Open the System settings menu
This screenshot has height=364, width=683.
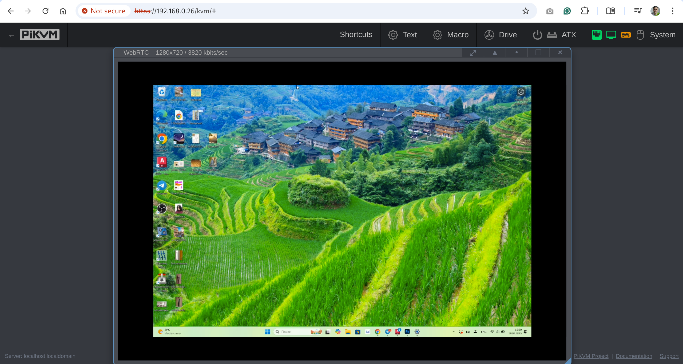pos(662,35)
